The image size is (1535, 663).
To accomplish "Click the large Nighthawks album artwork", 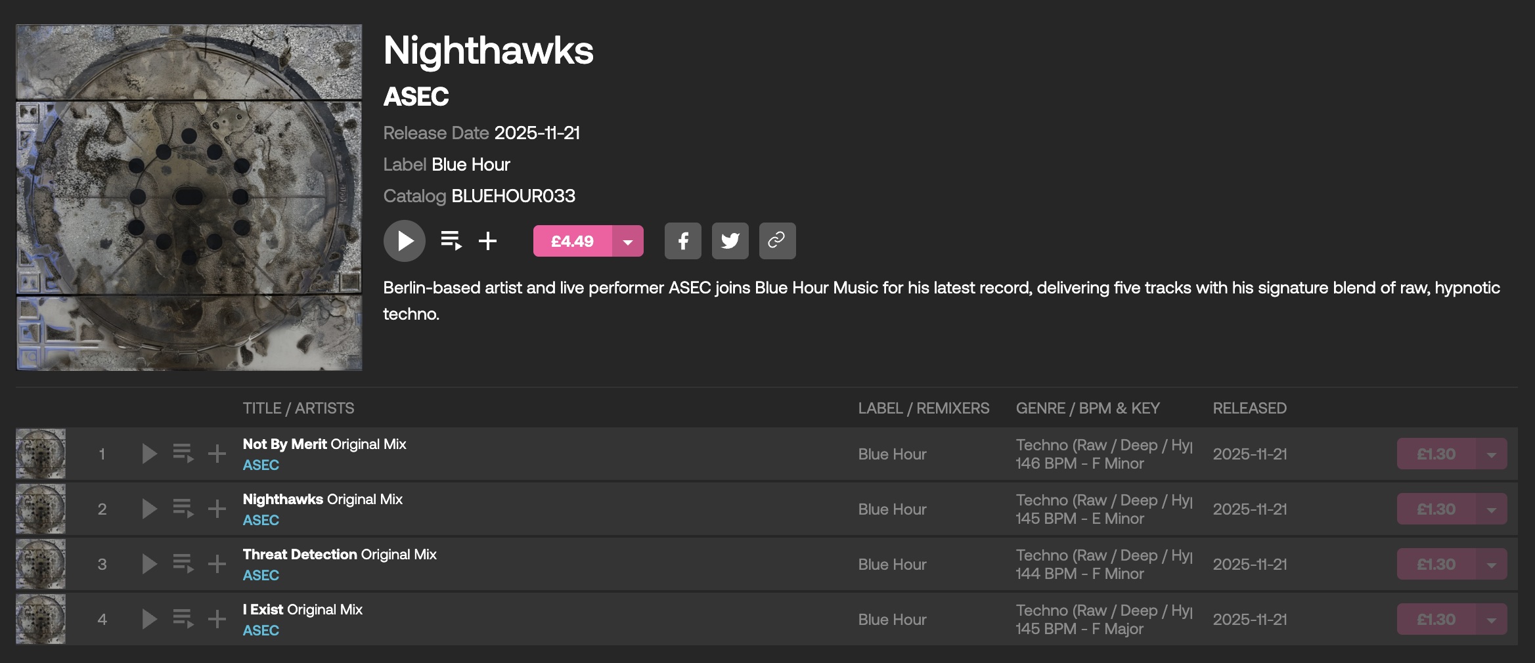I will tap(189, 198).
